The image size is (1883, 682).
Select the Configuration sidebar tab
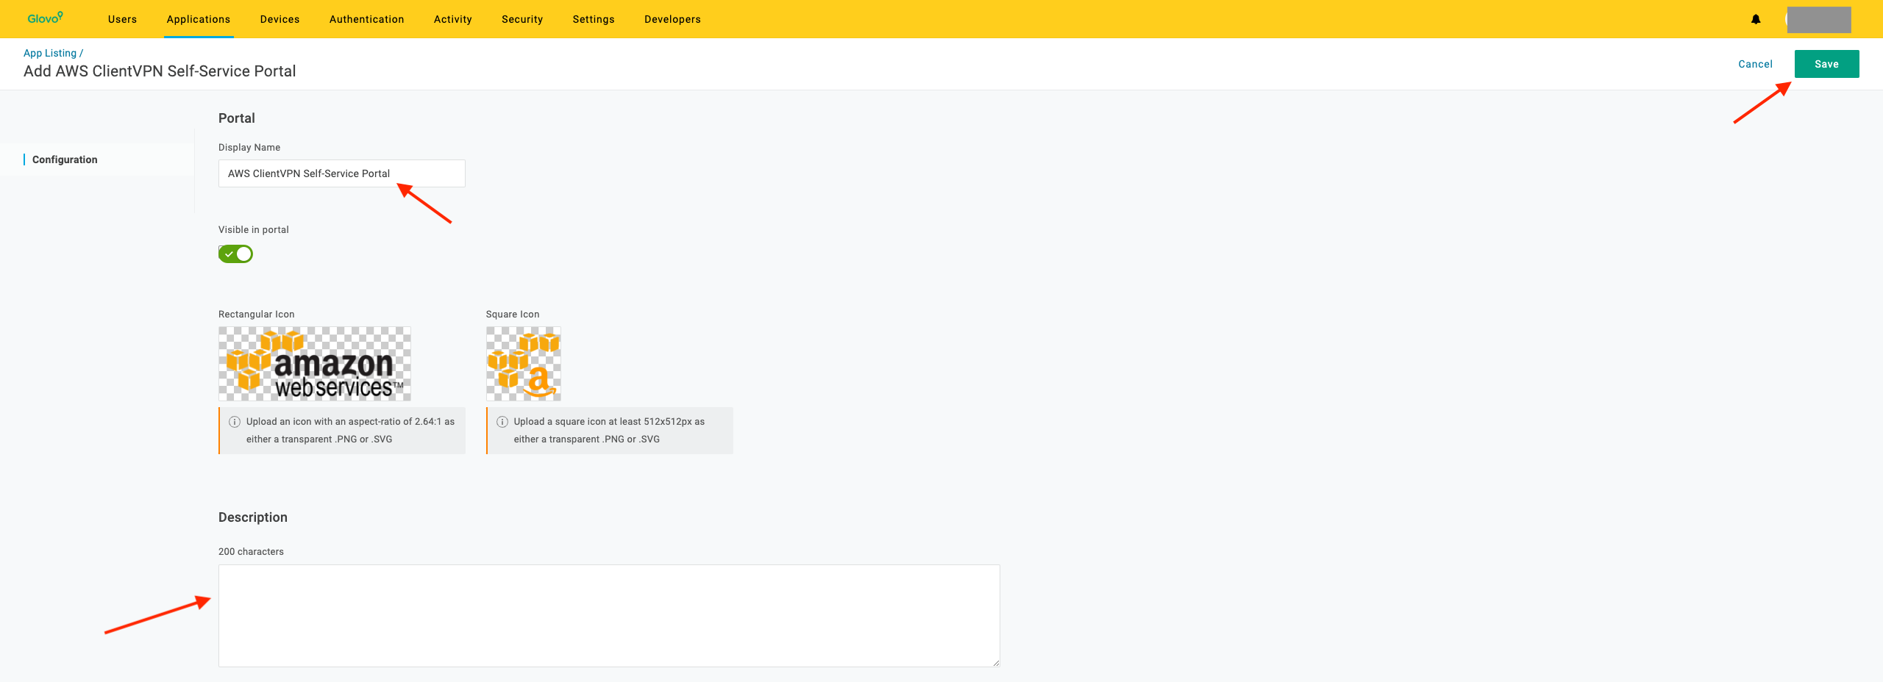pyautogui.click(x=65, y=159)
